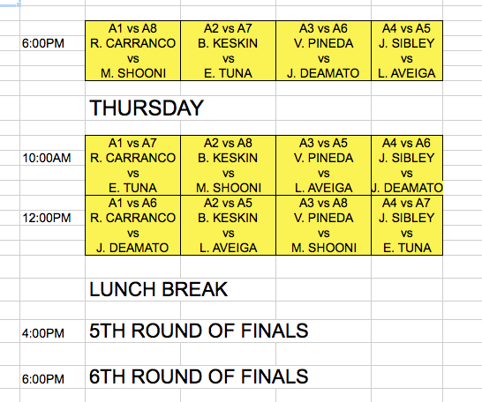Select the A4 vs A6 Sibley vs Deamato cell

(x=407, y=166)
